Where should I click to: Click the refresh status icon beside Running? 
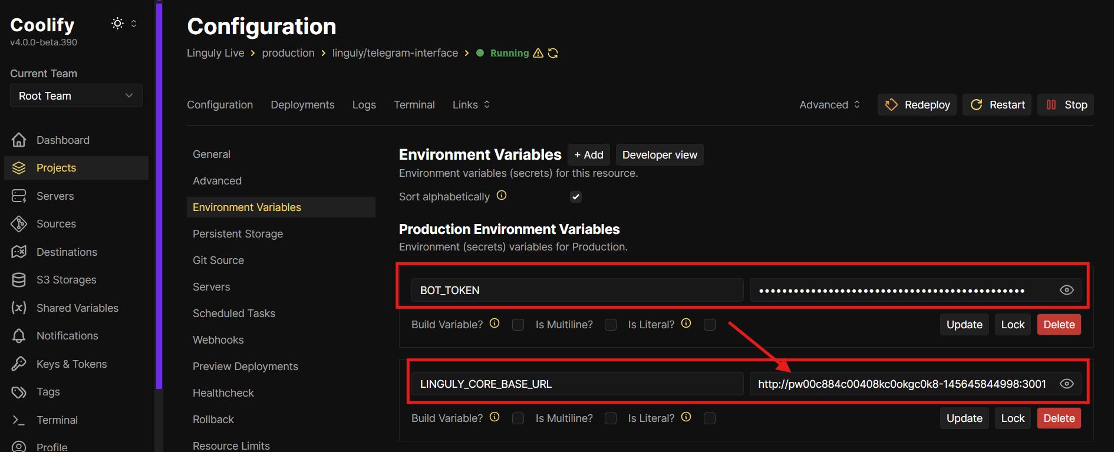pos(553,53)
